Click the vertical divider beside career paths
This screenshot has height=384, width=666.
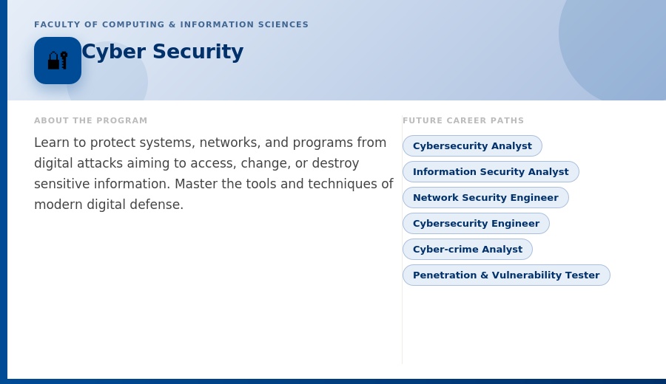pyautogui.click(x=402, y=239)
